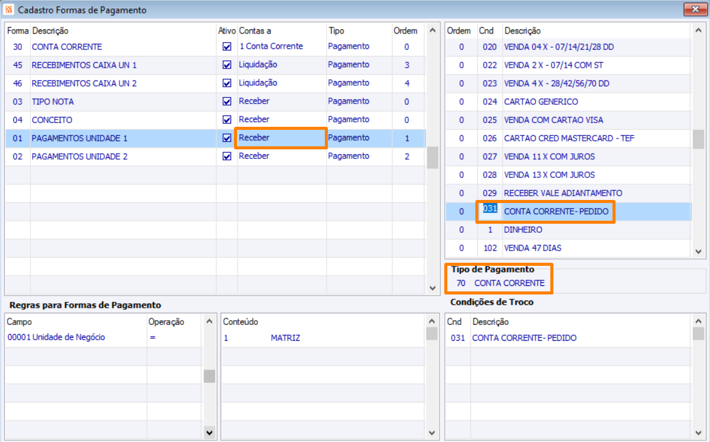This screenshot has height=442, width=710.
Task: Click the 031 Cnd input cell
Action: click(x=490, y=210)
